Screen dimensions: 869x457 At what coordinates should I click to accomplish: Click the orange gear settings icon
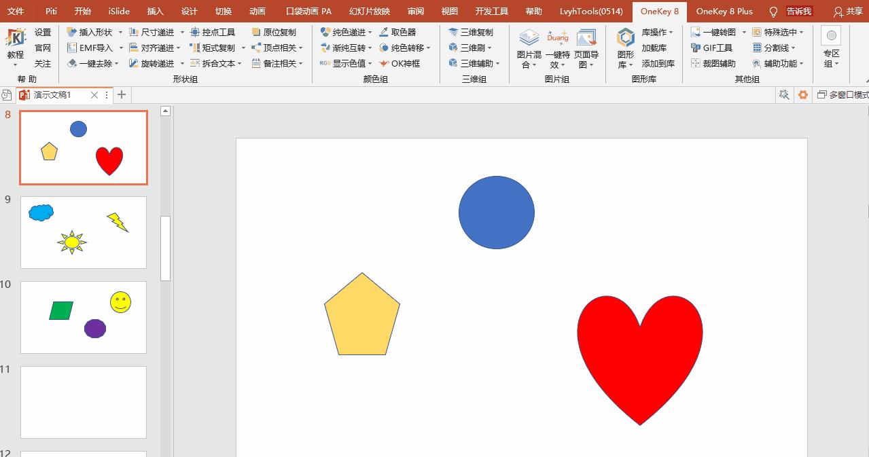pyautogui.click(x=803, y=95)
